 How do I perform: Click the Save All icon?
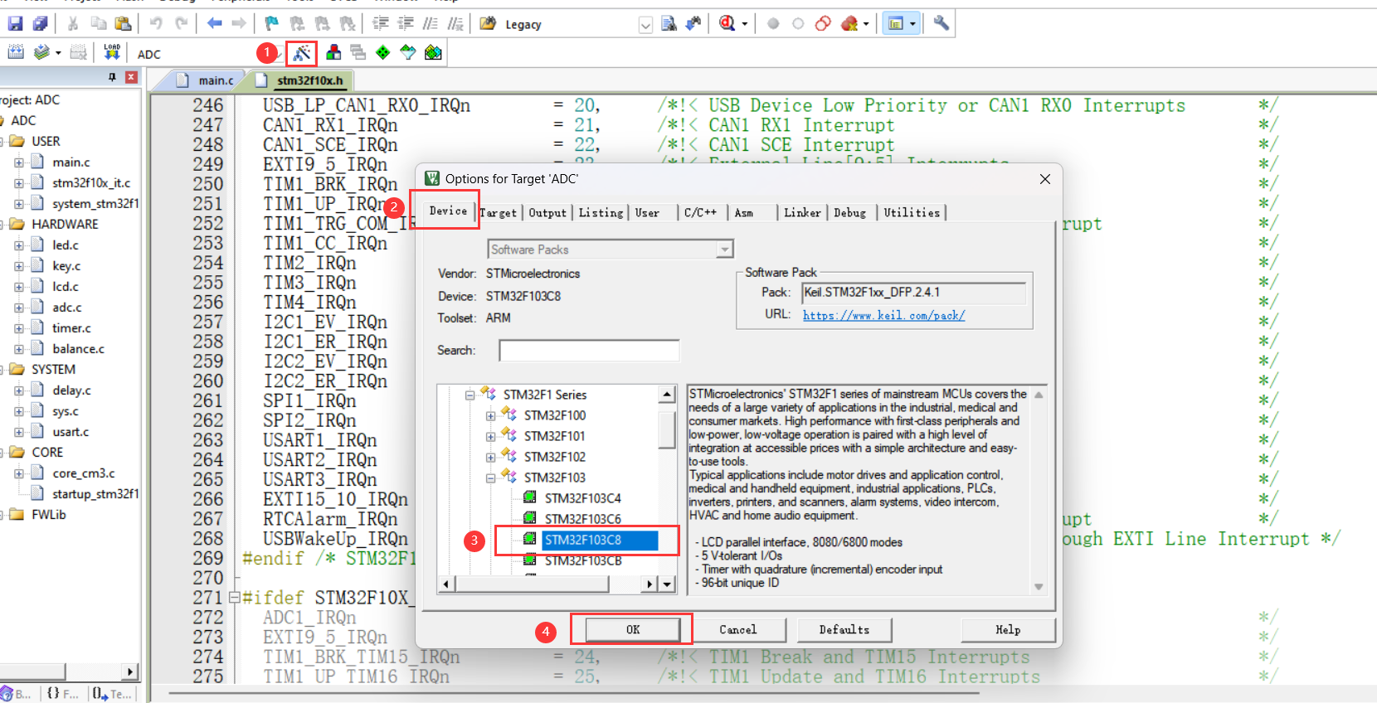(40, 23)
